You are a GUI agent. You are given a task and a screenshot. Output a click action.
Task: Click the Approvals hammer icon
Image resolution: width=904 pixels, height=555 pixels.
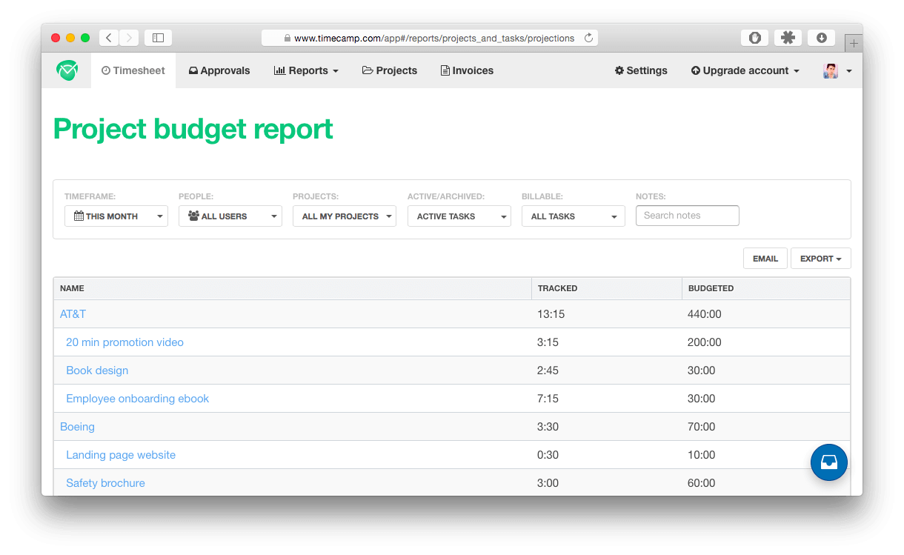coord(193,70)
